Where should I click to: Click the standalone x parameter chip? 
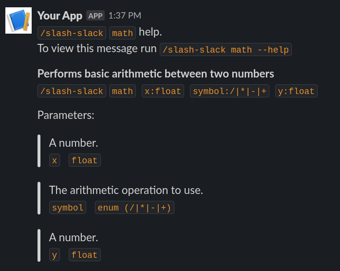click(x=55, y=160)
